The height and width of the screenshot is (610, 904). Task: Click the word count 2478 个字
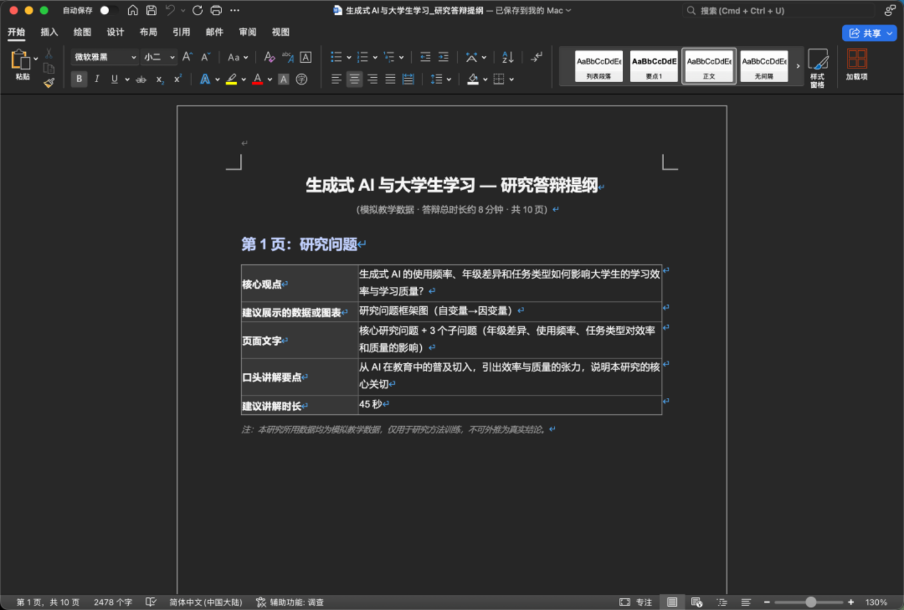click(113, 602)
